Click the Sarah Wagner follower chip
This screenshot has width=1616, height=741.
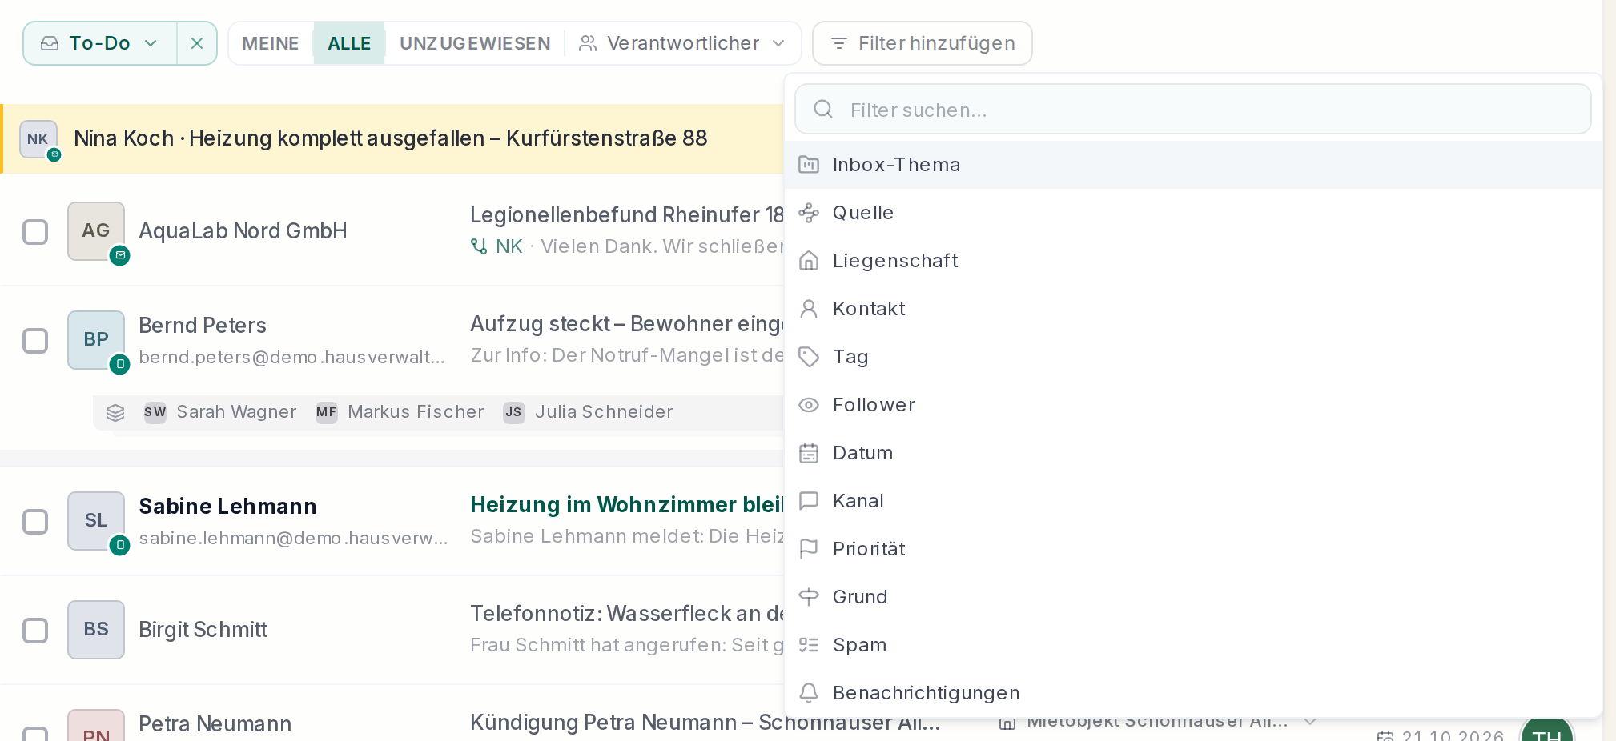(x=220, y=412)
